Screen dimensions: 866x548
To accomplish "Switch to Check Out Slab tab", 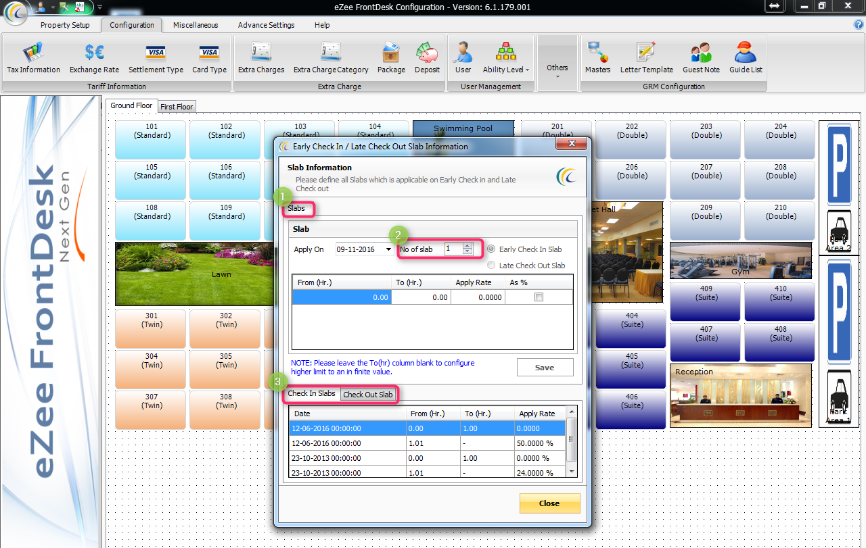I will [368, 395].
